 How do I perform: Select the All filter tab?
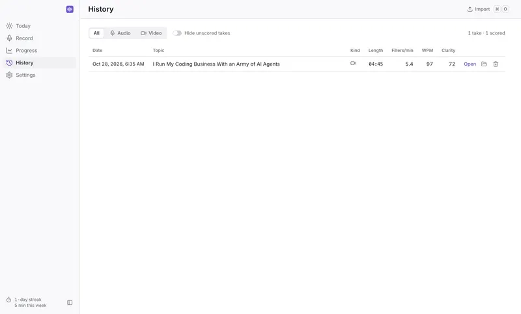point(96,33)
